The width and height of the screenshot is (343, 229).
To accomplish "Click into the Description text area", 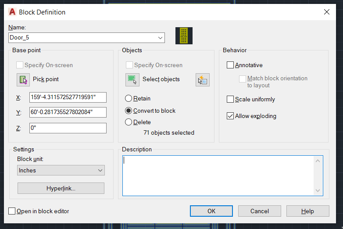I will pos(218,175).
